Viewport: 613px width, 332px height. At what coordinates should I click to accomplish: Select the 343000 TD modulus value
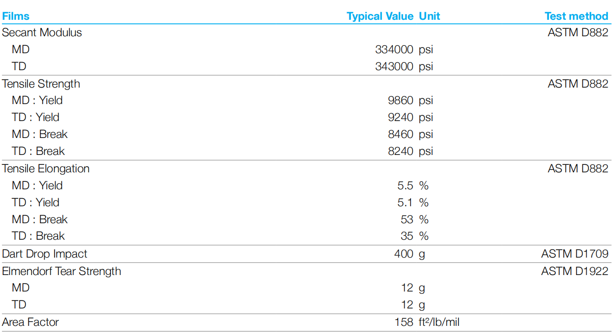(x=394, y=66)
